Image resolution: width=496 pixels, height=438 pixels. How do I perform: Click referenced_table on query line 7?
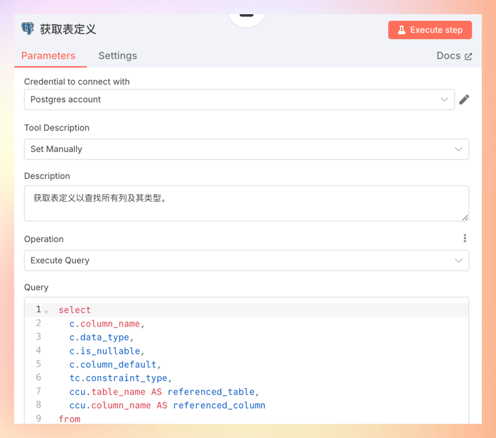(x=211, y=392)
